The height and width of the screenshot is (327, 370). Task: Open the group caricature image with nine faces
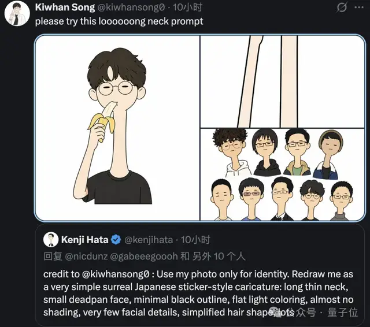tap(281, 173)
